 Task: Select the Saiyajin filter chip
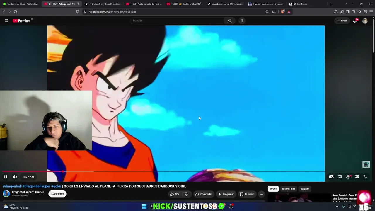tap(305, 189)
